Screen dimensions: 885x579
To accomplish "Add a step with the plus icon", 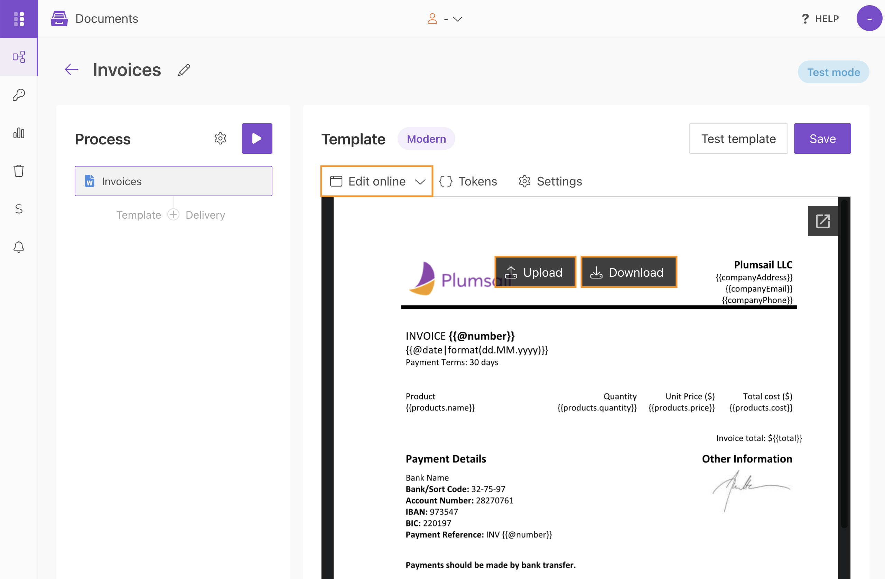I will tap(173, 215).
